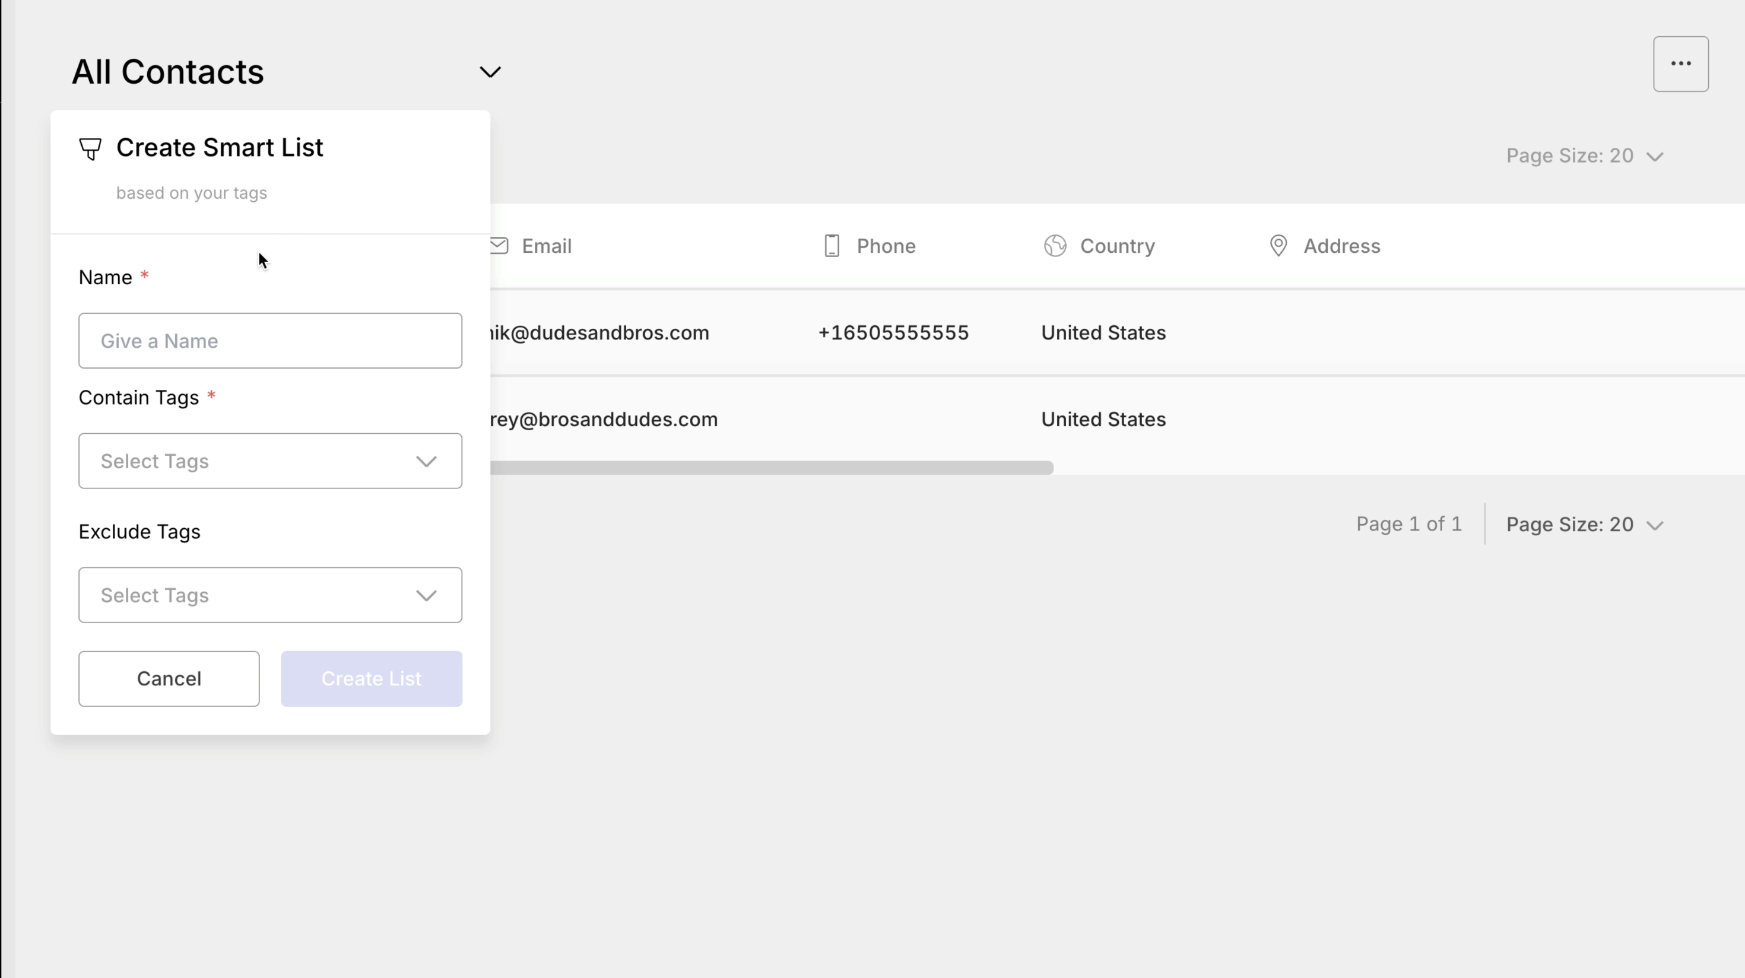Click the Address location pin icon
The height and width of the screenshot is (978, 1745).
(1277, 246)
